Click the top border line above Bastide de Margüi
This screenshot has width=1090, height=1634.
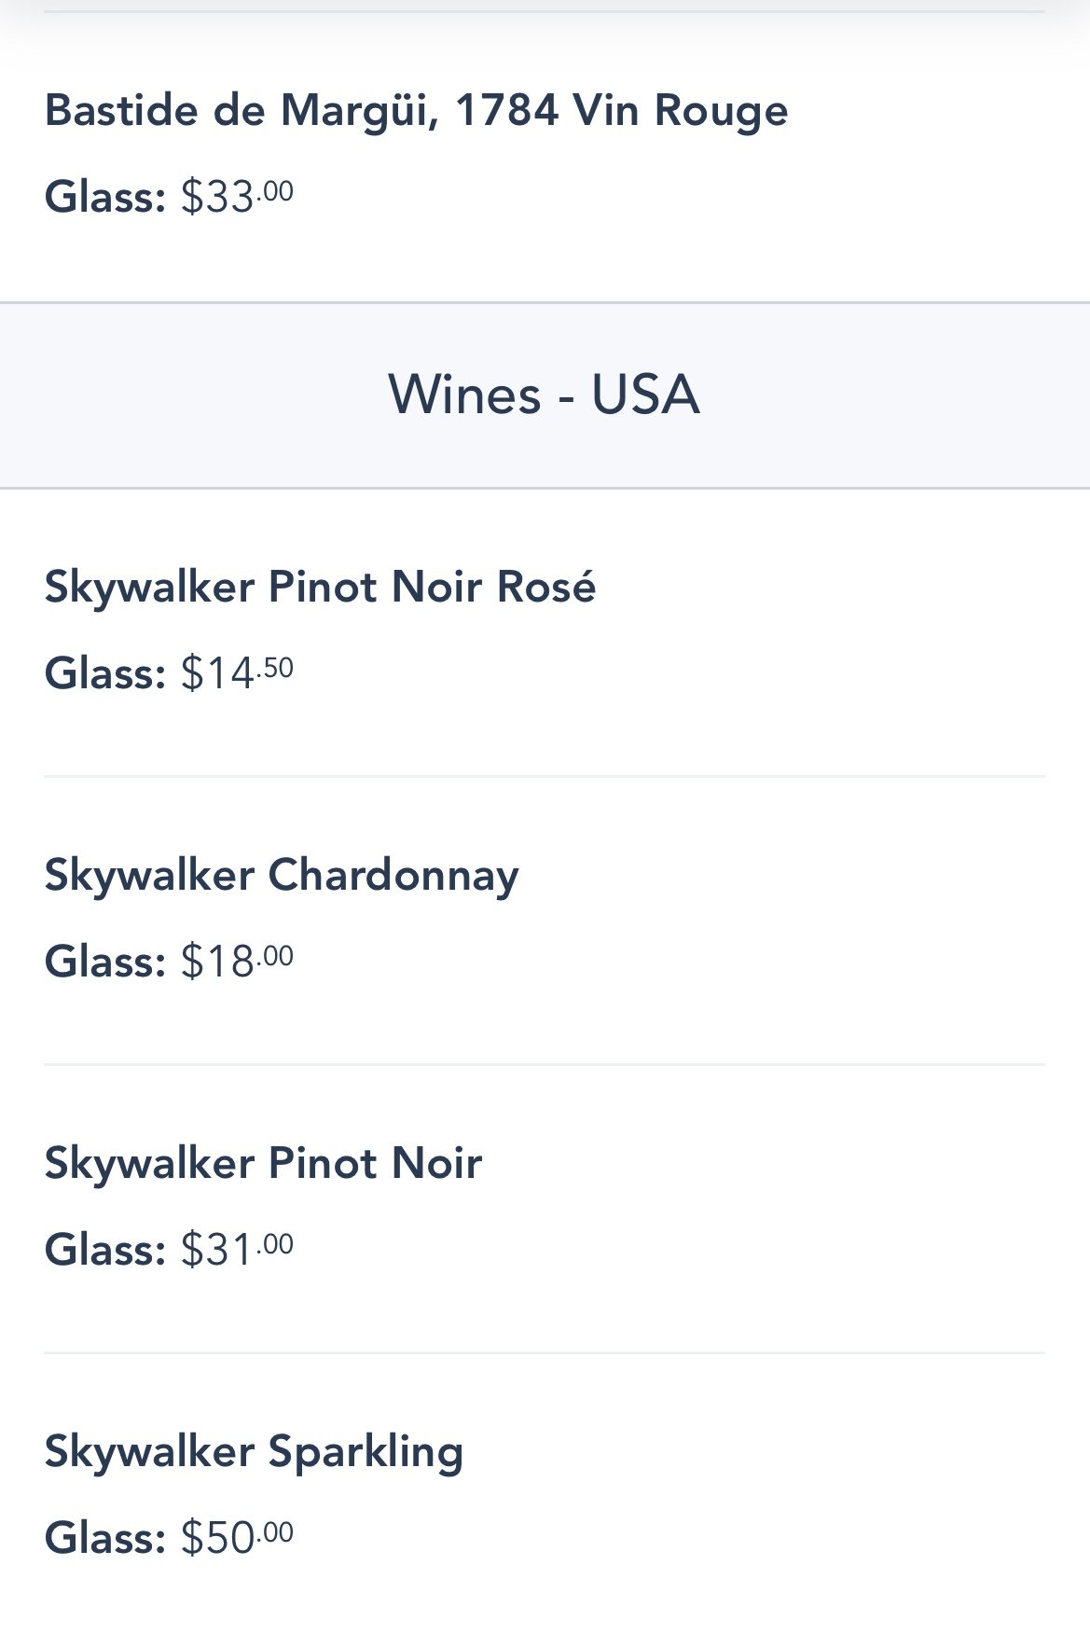tap(545, 11)
